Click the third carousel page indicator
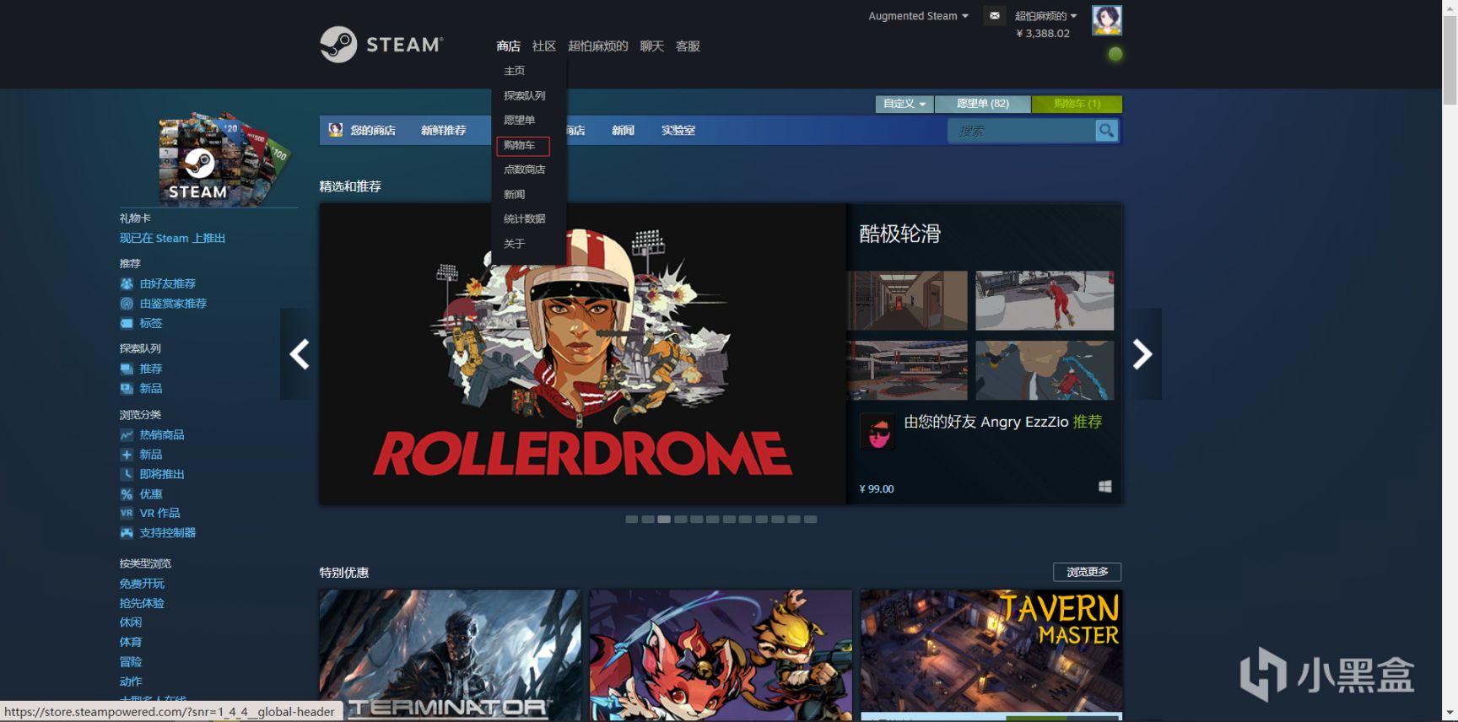Screen dimensions: 1458x722 tap(664, 520)
